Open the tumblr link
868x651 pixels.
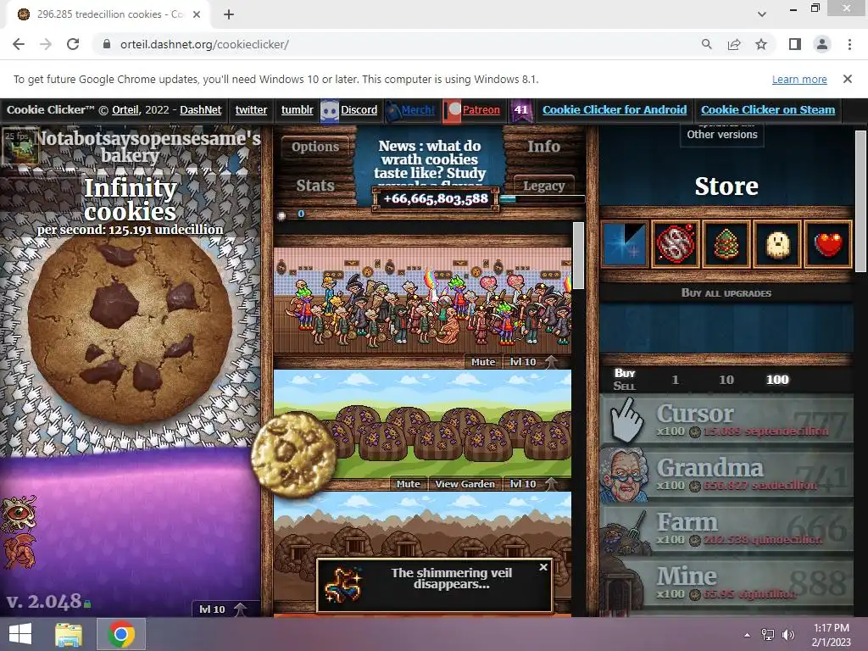(x=298, y=109)
